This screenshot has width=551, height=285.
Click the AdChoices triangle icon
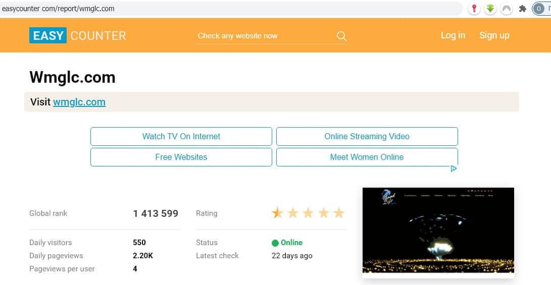click(x=454, y=168)
